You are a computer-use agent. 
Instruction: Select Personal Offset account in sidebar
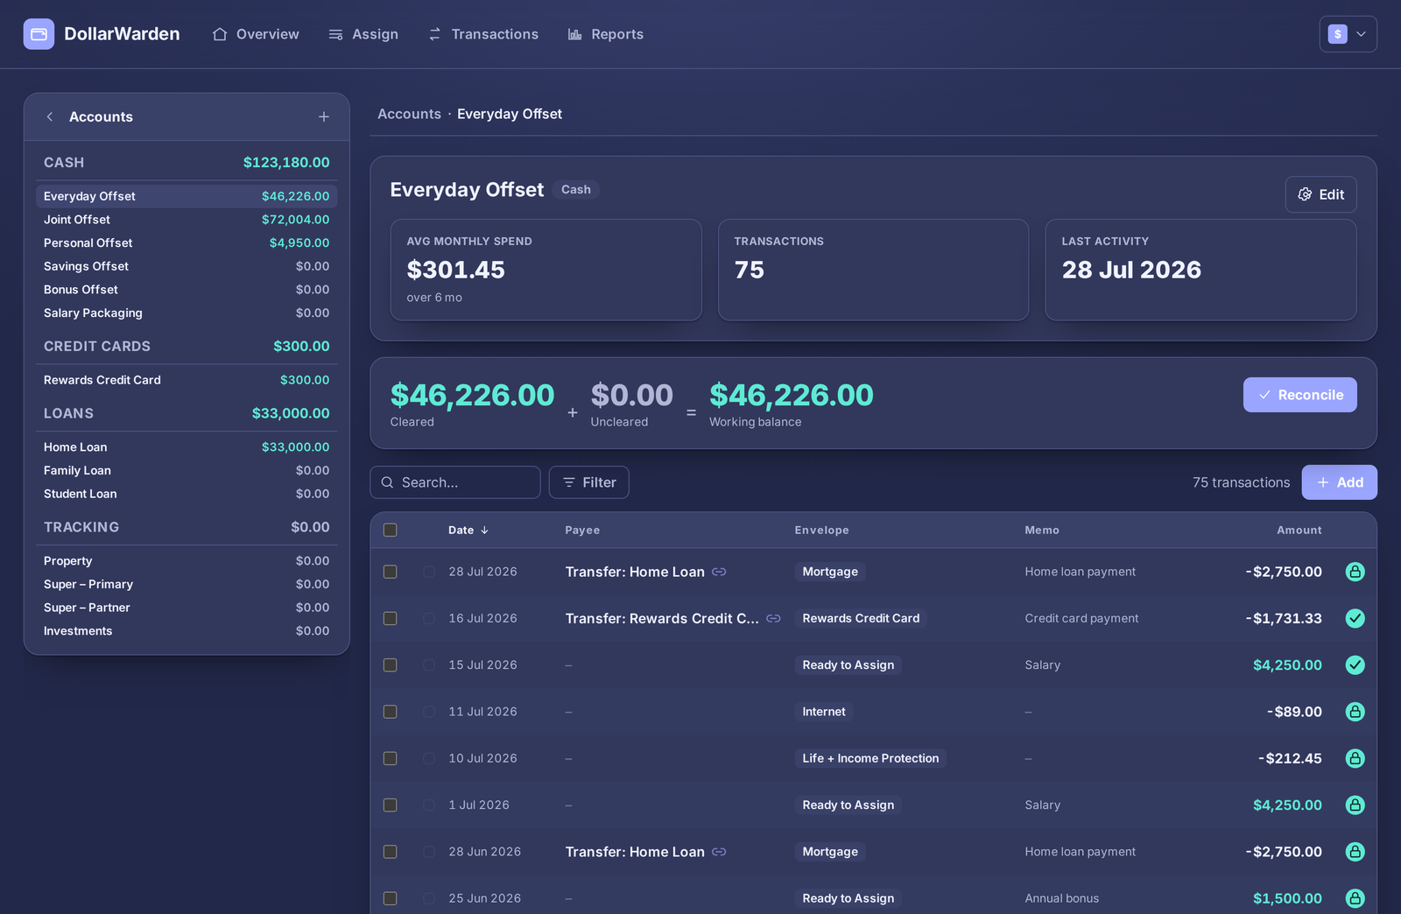(x=187, y=243)
